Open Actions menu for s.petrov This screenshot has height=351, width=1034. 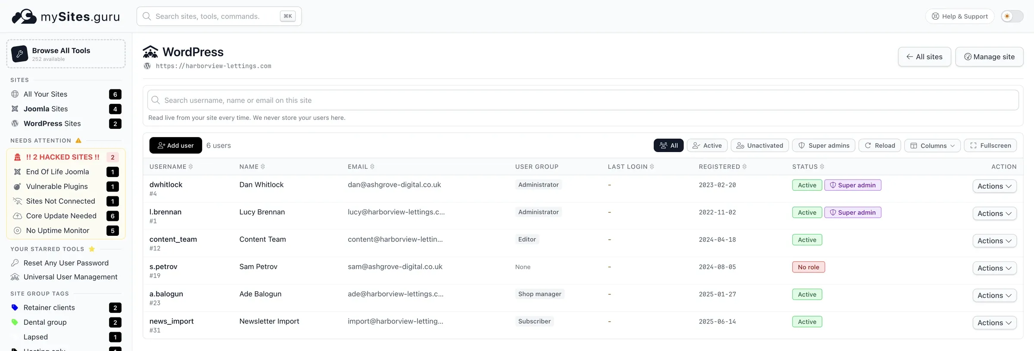coord(994,268)
